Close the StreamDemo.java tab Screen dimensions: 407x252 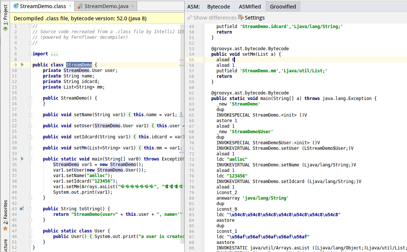132,6
